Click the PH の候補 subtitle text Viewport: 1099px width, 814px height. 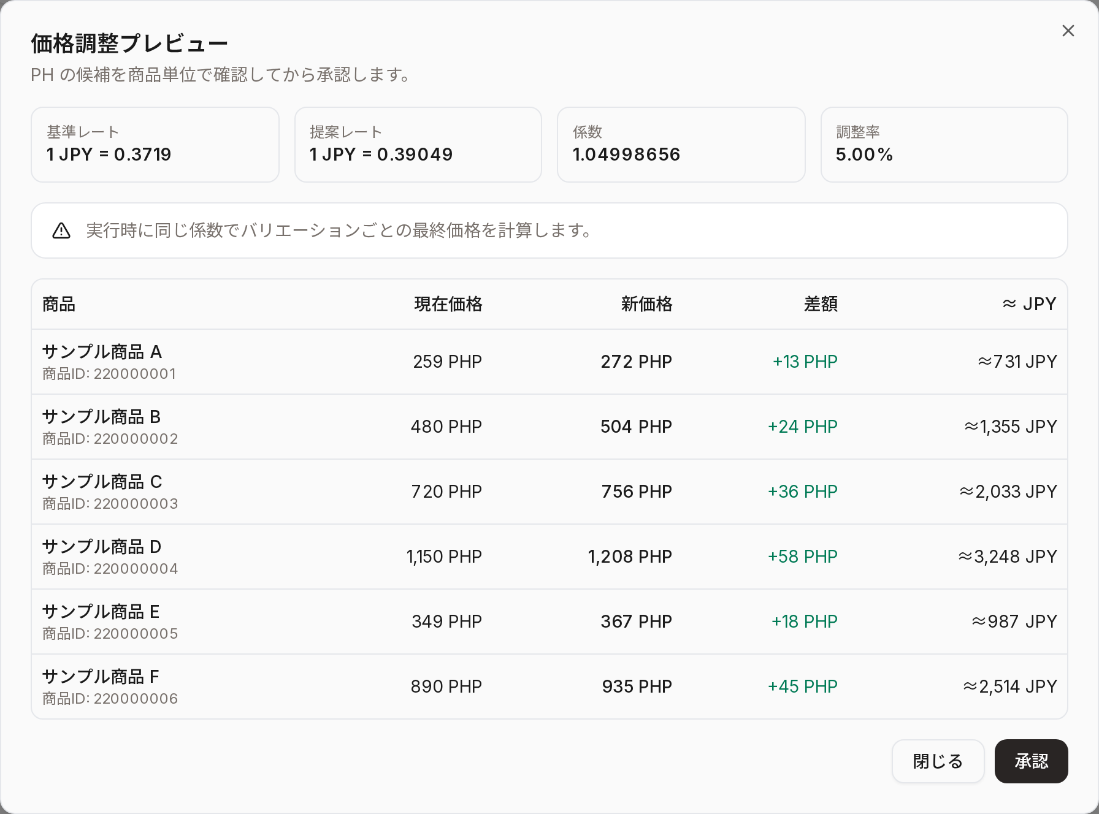coord(221,75)
